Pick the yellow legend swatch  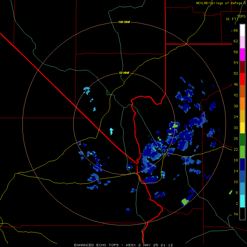pos(242,128)
